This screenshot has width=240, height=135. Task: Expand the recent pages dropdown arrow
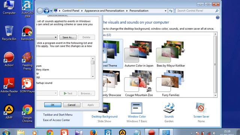51,11
